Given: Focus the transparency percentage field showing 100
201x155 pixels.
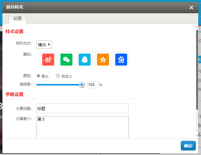Looking at the screenshot, I should click(x=93, y=85).
